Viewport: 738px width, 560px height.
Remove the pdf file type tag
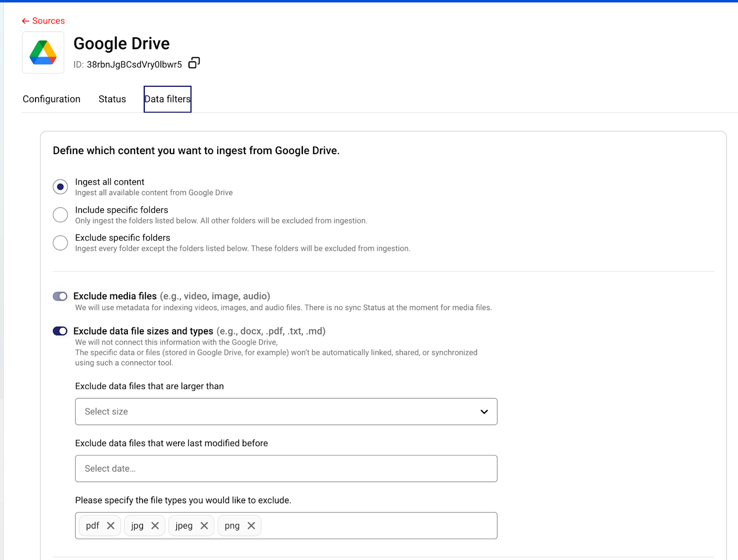pos(111,525)
